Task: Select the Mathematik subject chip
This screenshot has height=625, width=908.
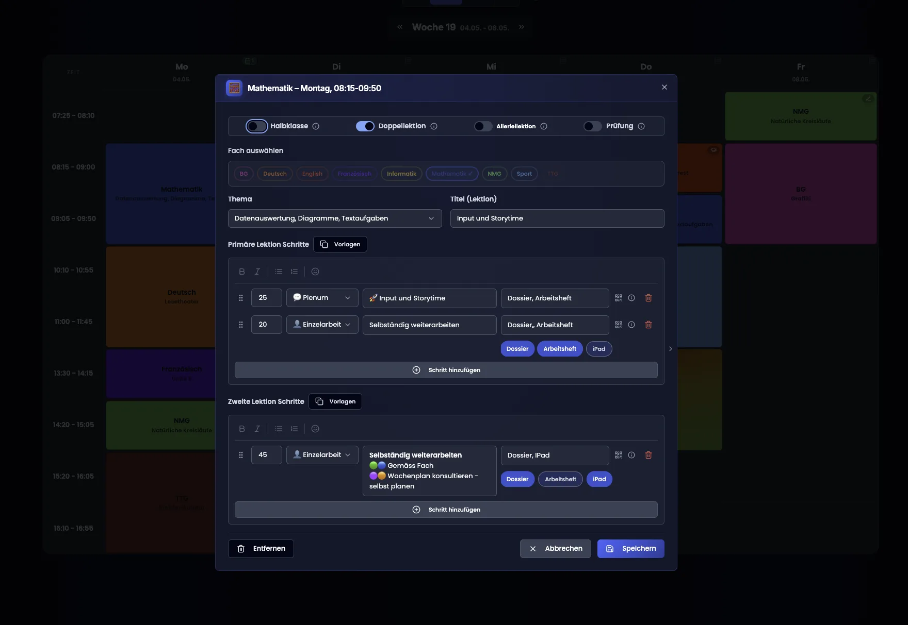Action: pos(452,174)
